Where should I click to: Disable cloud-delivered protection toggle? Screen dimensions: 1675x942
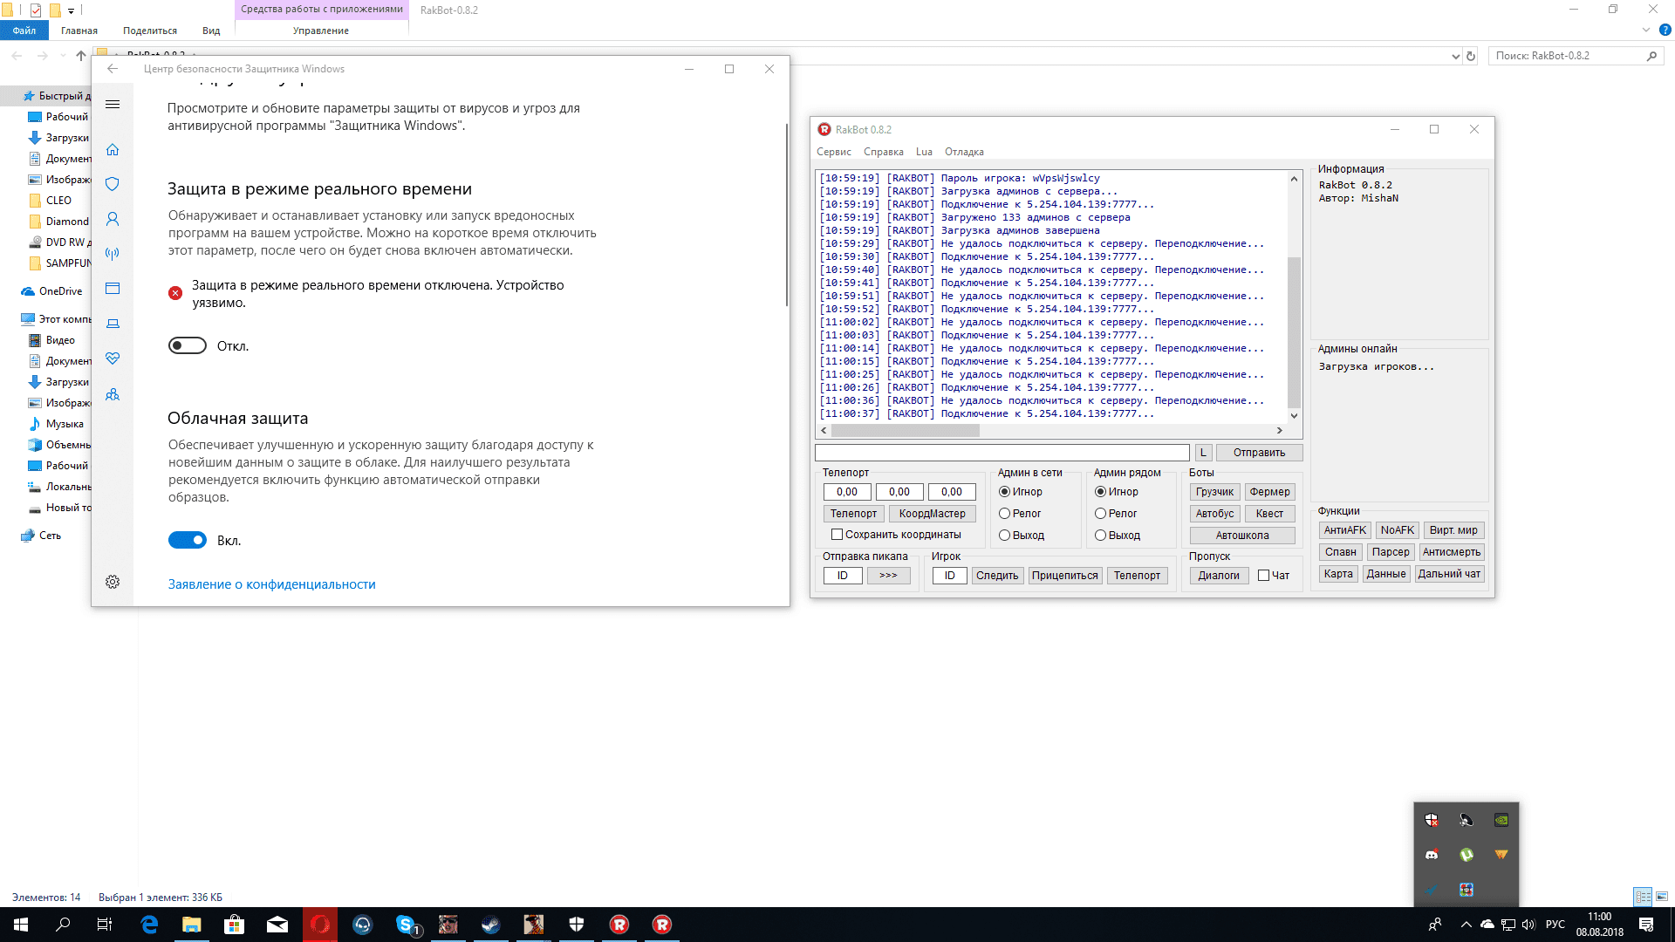(x=188, y=541)
